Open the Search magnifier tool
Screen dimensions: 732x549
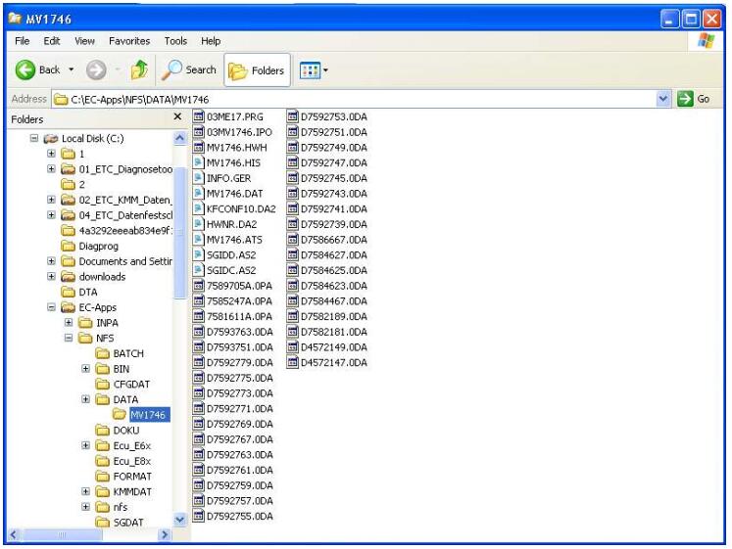pyautogui.click(x=171, y=69)
